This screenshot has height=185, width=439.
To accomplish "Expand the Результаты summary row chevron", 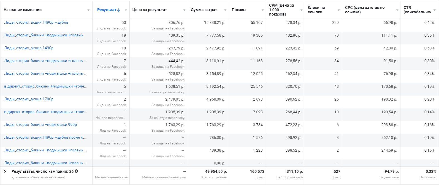I will (x=5, y=172).
